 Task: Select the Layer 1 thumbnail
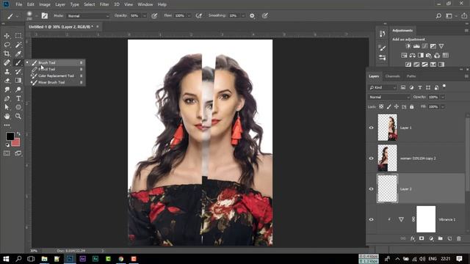tap(387, 128)
